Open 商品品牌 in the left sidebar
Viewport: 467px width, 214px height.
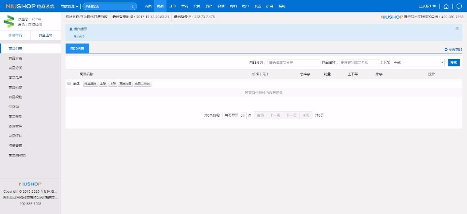pyautogui.click(x=31, y=78)
